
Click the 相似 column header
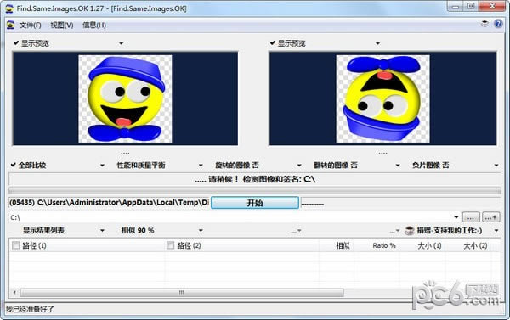[x=343, y=245]
